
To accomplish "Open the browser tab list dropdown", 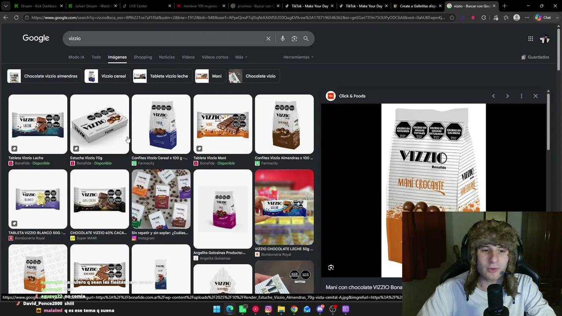I will [5, 6].
